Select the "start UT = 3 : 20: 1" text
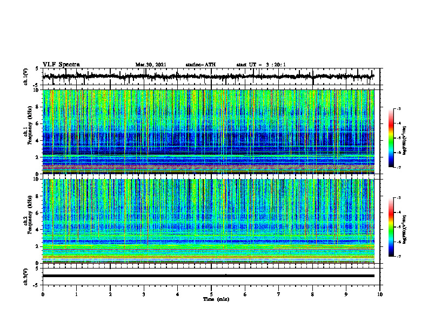This screenshot has width=428, height=330. (x=261, y=65)
